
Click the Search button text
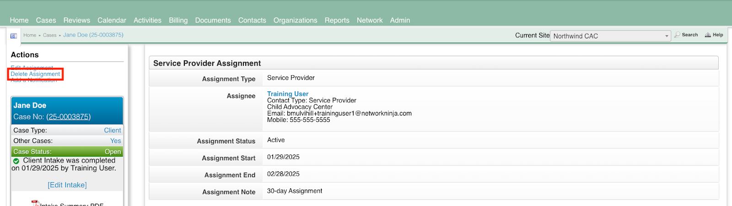[x=690, y=35]
